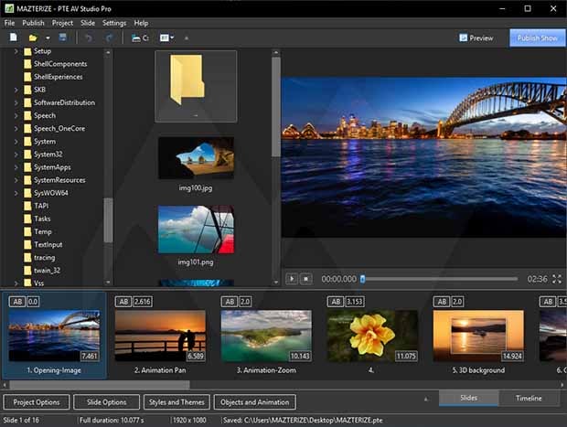Select the ShellComponents folder

click(55, 64)
